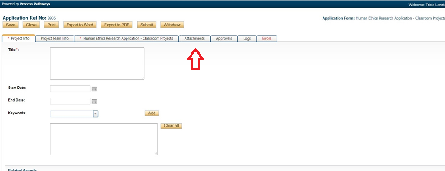Print the application
Screen dimensions: 445x171
[x=51, y=25]
